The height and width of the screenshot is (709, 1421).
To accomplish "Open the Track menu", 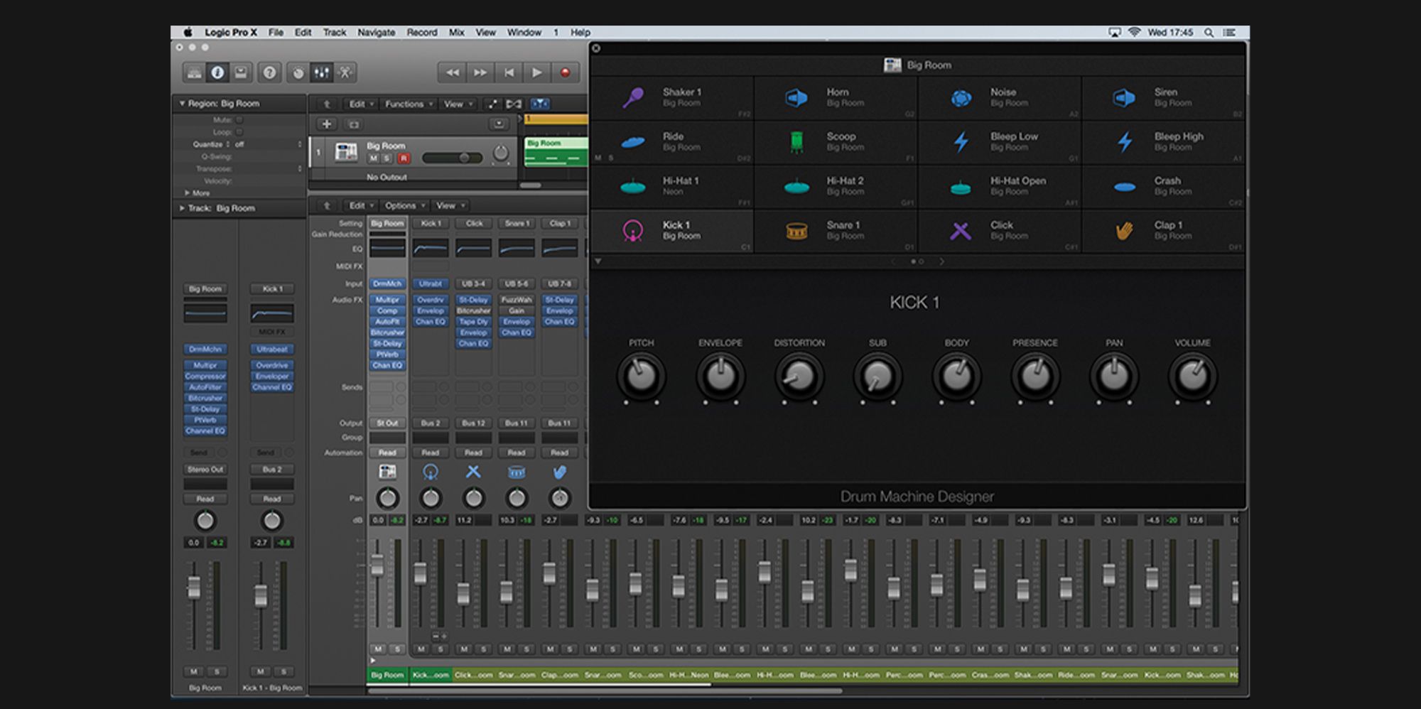I will click(335, 32).
